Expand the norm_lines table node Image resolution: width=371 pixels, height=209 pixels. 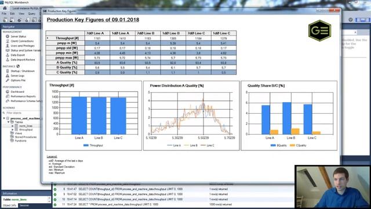(x=13, y=126)
